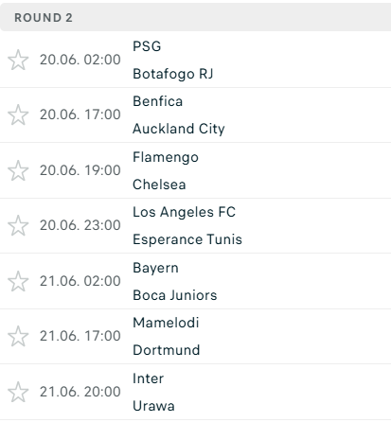Favorite the PSG vs Botafogo RJ match star

[x=18, y=60]
